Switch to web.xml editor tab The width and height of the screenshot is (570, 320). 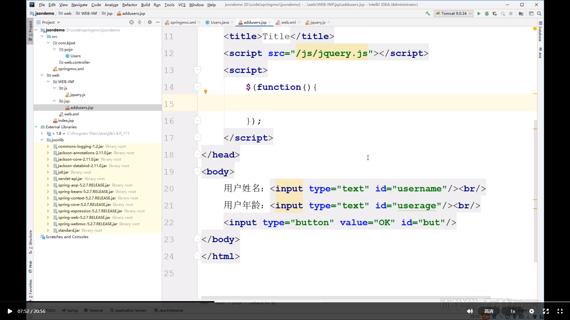[288, 23]
